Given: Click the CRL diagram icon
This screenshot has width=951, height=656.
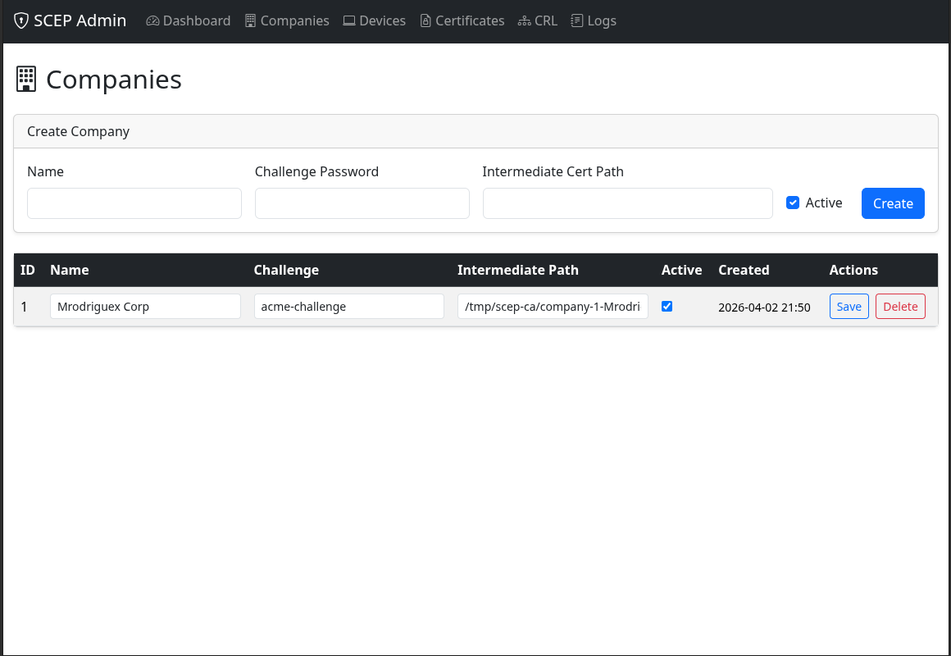Looking at the screenshot, I should click(524, 21).
